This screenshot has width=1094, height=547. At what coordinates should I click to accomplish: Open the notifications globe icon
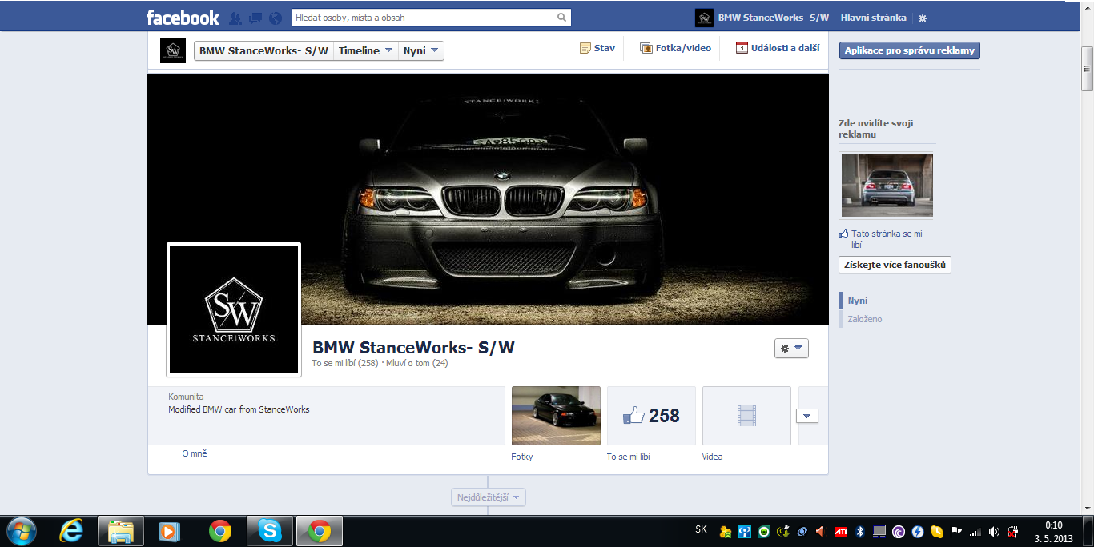tap(276, 18)
